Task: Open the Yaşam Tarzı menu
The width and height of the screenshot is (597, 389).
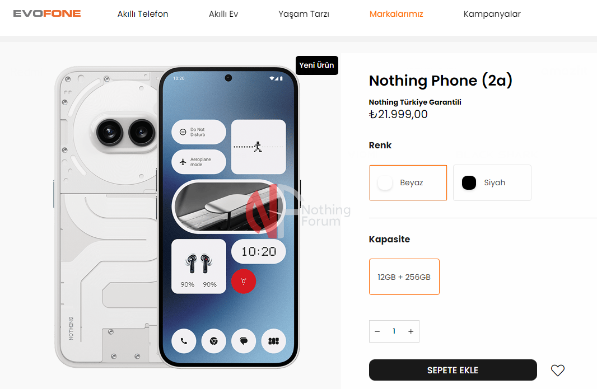Action: (x=304, y=14)
